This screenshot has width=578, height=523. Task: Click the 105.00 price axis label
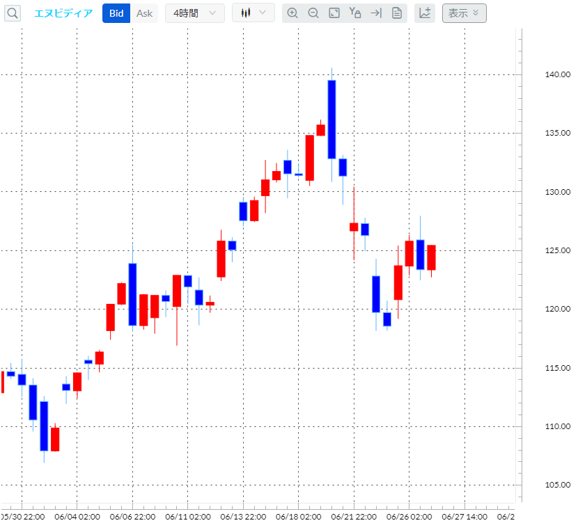pyautogui.click(x=557, y=485)
